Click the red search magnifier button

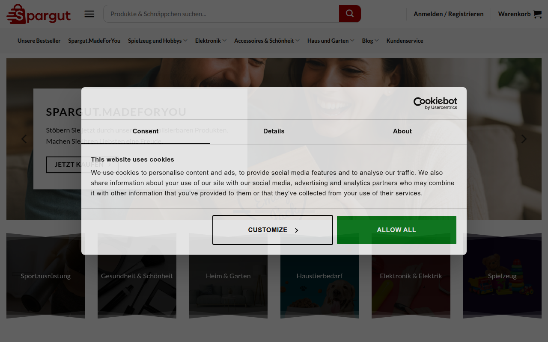point(350,14)
